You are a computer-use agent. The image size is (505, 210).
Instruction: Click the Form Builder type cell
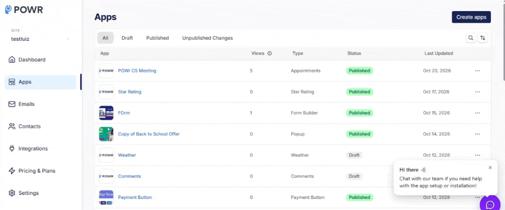tap(305, 113)
